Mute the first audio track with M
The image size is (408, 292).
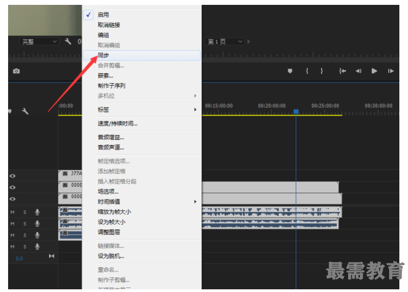pos(12,212)
